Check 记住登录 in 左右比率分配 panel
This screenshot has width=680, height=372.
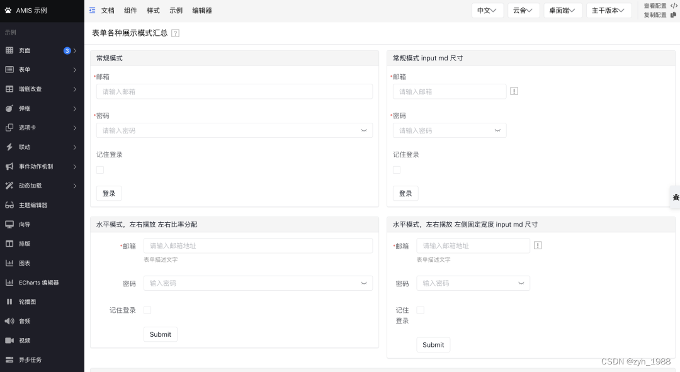click(x=147, y=310)
